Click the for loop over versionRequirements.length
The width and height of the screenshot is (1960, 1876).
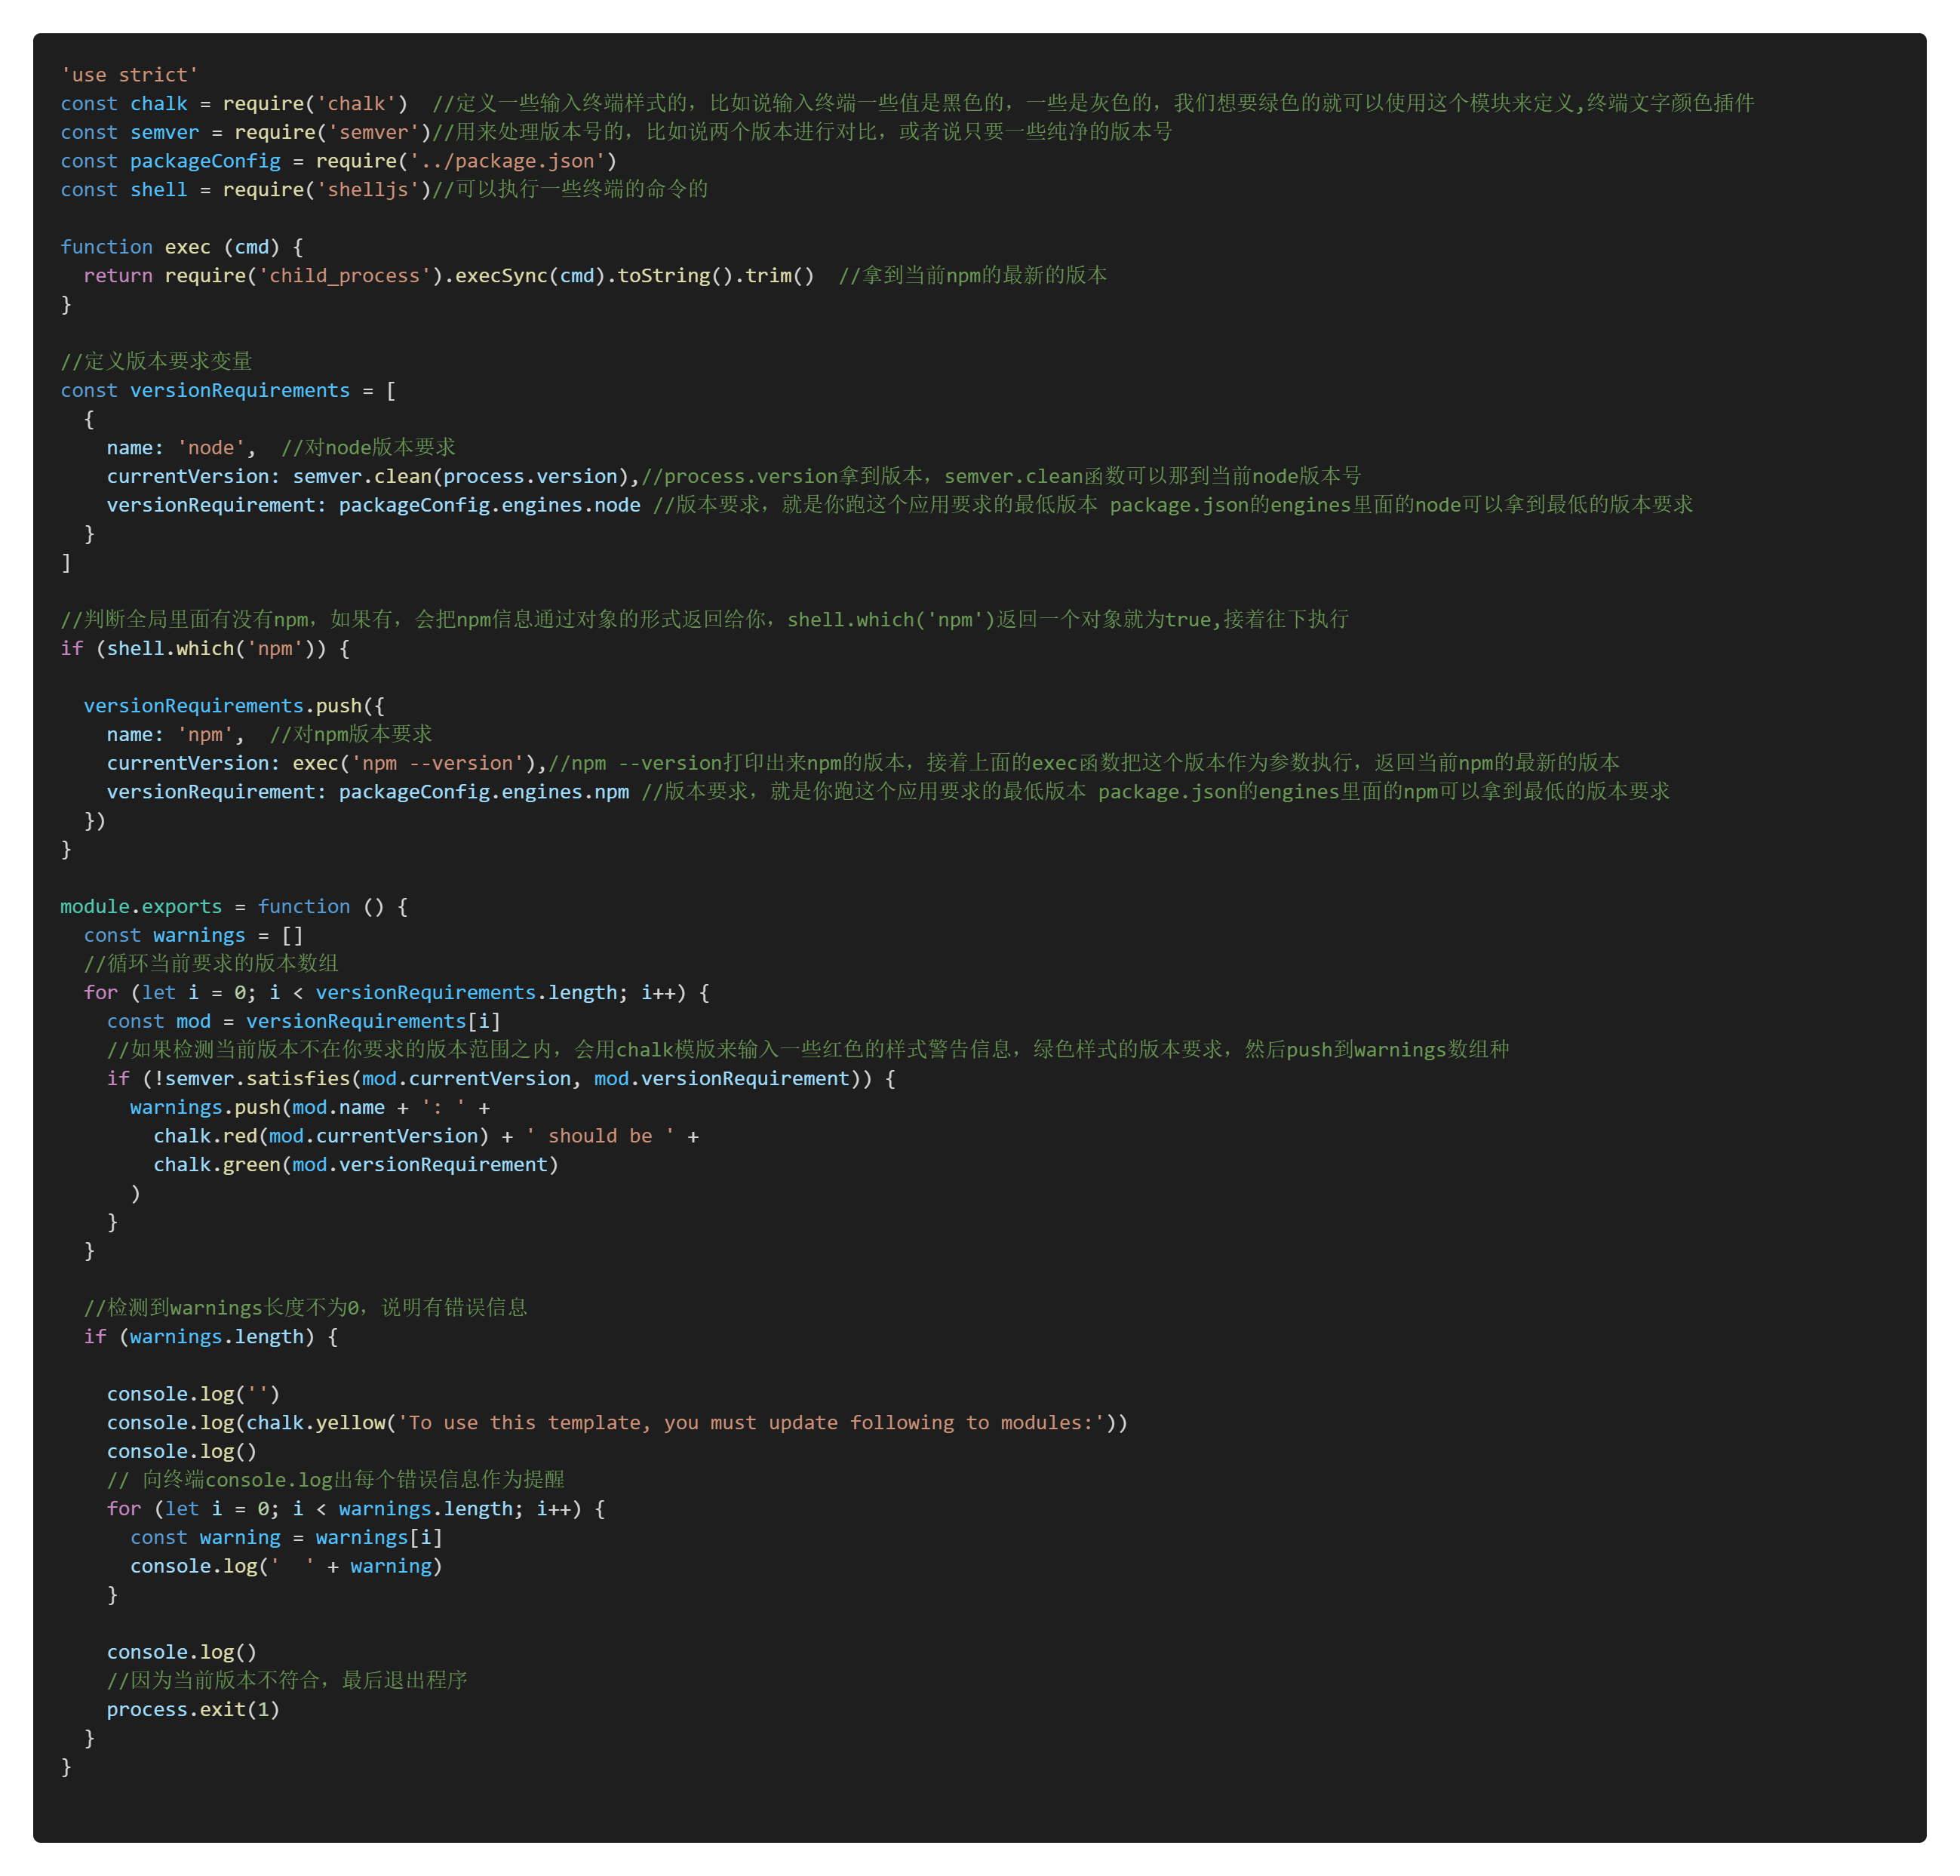[x=397, y=992]
